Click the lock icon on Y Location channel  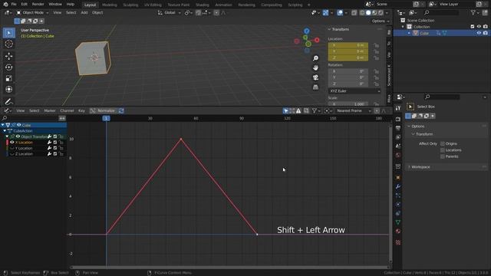61,148
